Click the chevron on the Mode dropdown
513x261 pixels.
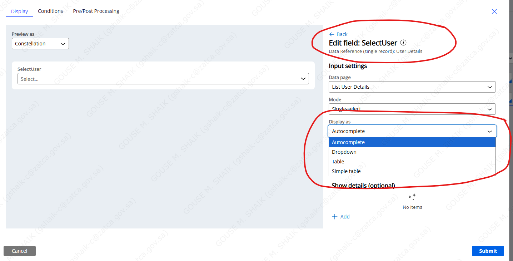(490, 109)
